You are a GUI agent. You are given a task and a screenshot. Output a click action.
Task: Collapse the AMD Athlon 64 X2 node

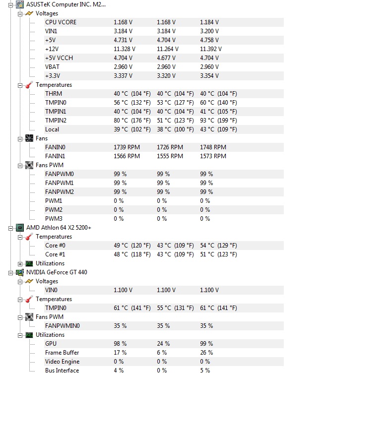pyautogui.click(x=11, y=228)
